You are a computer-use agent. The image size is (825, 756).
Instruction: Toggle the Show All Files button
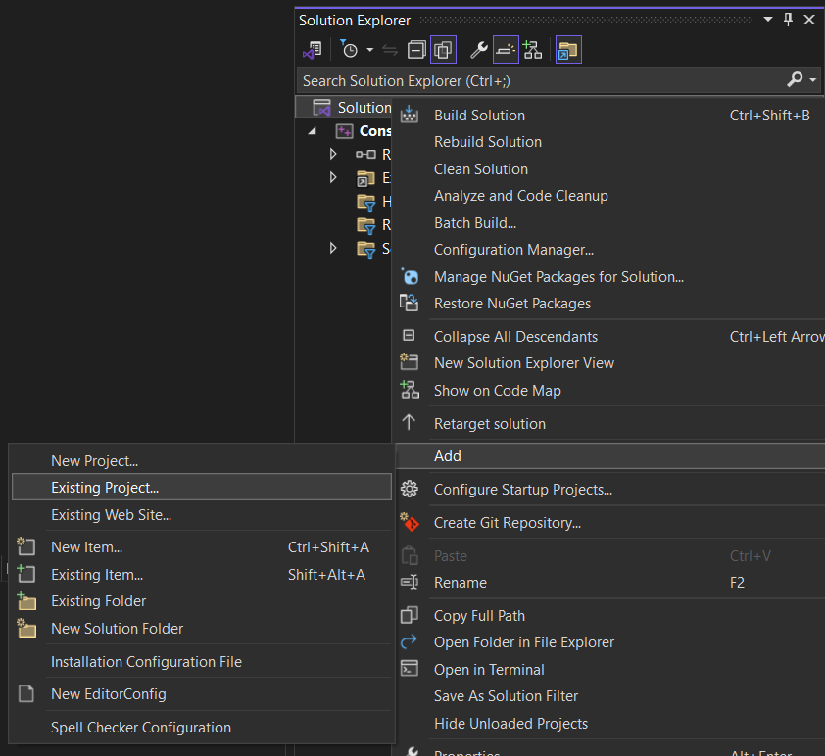pyautogui.click(x=443, y=50)
